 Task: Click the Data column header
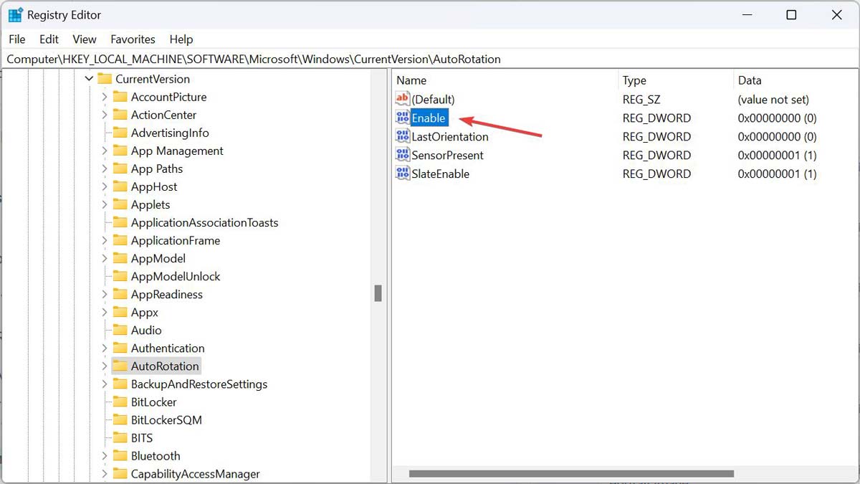(750, 80)
